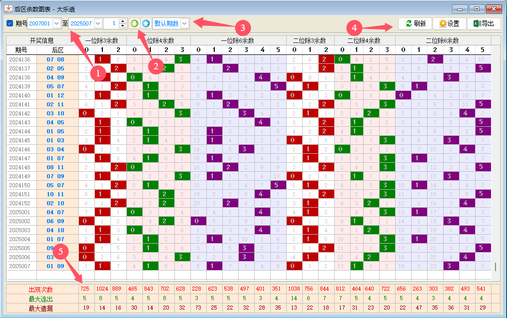
Task: Click the period count number input field
Action: point(111,23)
